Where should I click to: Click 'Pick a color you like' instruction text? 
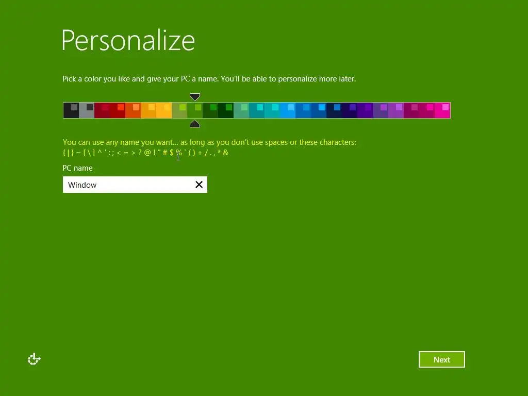pos(209,79)
